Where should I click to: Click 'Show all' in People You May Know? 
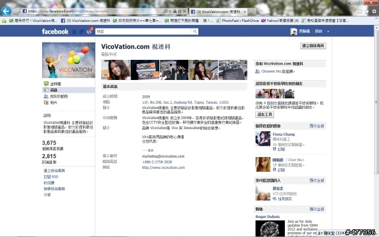coord(317,180)
